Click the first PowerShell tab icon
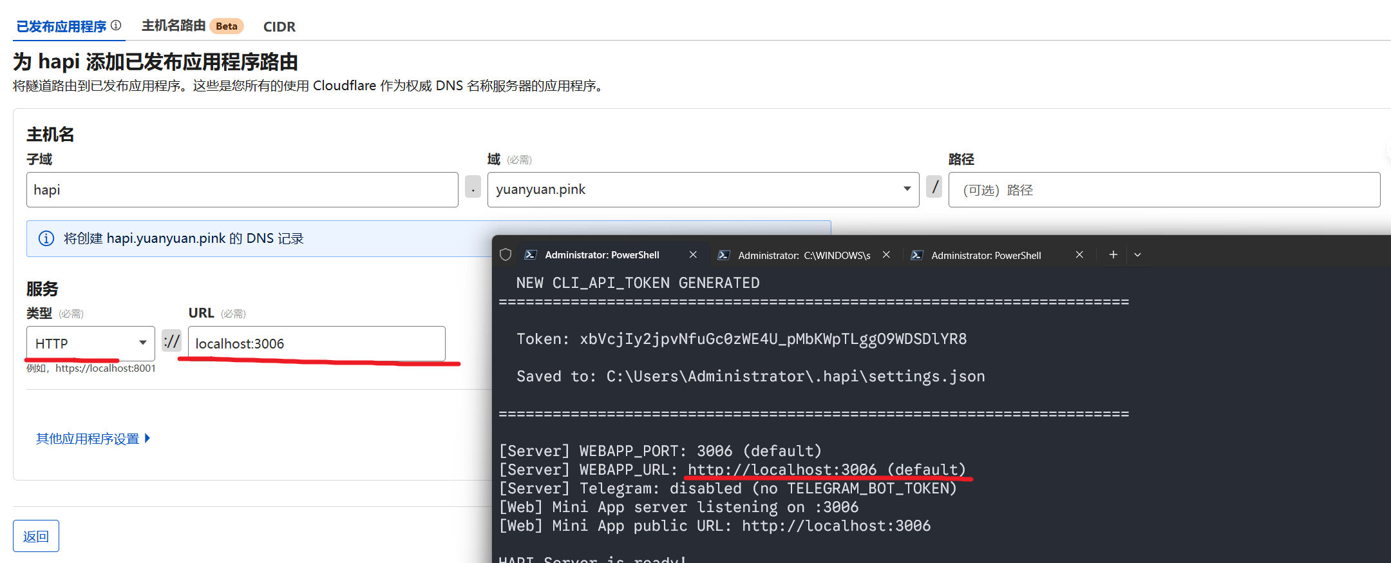Viewport: 1391px width, 563px height. coord(531,255)
